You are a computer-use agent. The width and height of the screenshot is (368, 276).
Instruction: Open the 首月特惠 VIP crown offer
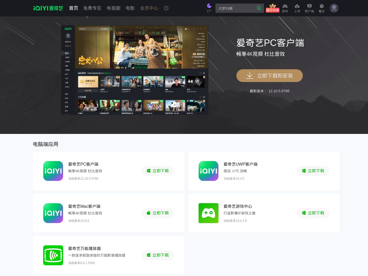click(273, 8)
